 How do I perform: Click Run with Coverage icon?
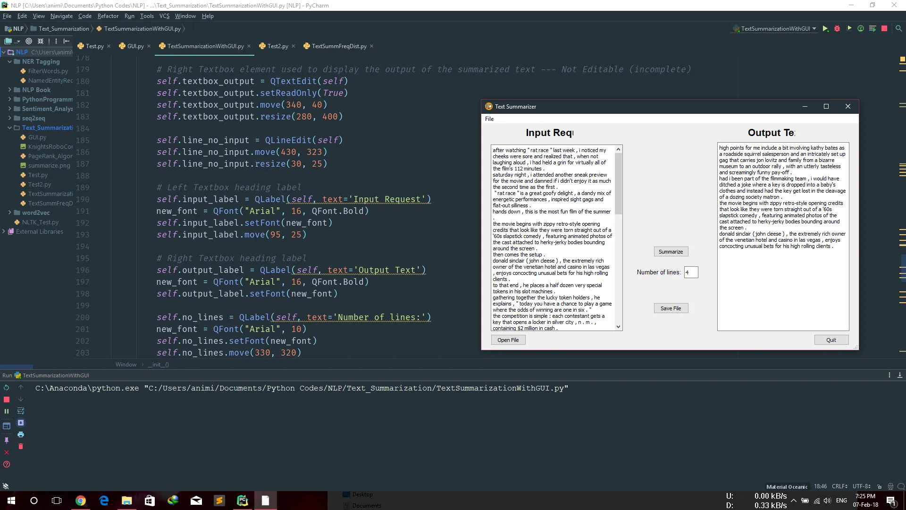[849, 29]
